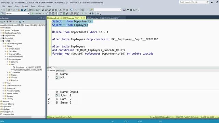Click the Decrease Indent icon
This screenshot has height=123, width=219.
[90, 14]
